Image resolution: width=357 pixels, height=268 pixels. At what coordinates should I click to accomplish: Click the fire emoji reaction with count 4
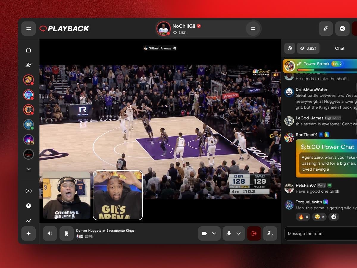coord(303,217)
